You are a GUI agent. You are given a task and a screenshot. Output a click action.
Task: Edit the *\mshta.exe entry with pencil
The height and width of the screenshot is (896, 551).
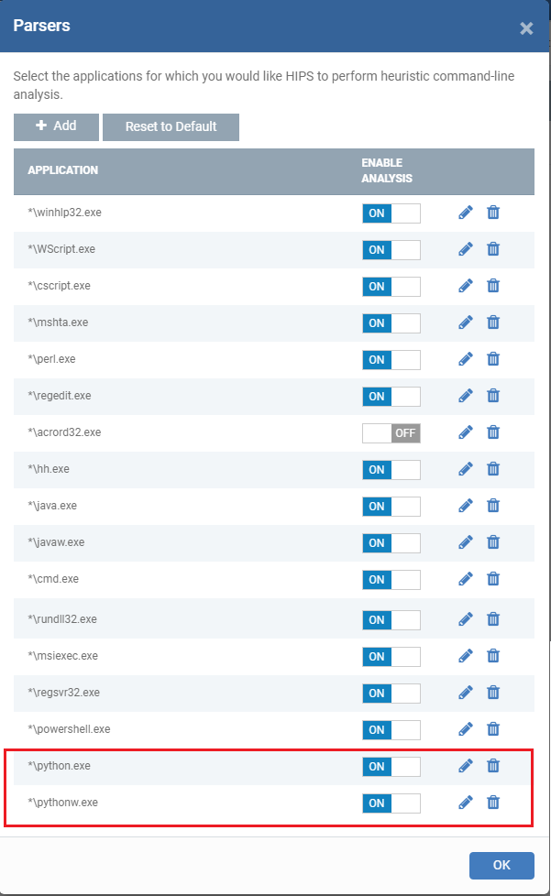[x=466, y=322]
